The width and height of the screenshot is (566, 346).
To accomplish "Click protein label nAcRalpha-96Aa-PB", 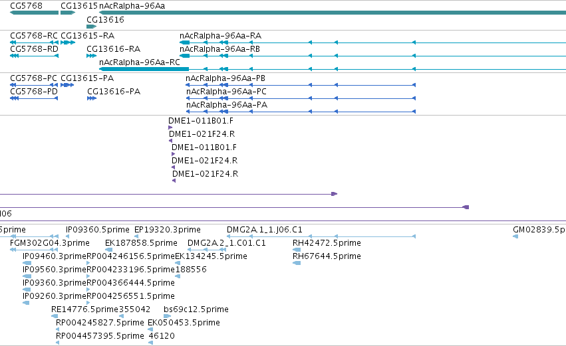I will pyautogui.click(x=225, y=78).
